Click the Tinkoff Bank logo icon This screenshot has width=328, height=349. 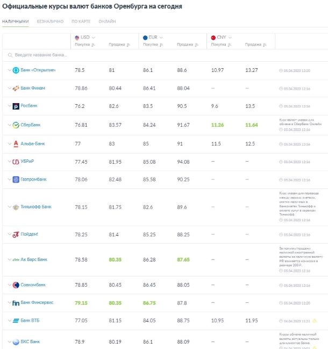(x=16, y=207)
